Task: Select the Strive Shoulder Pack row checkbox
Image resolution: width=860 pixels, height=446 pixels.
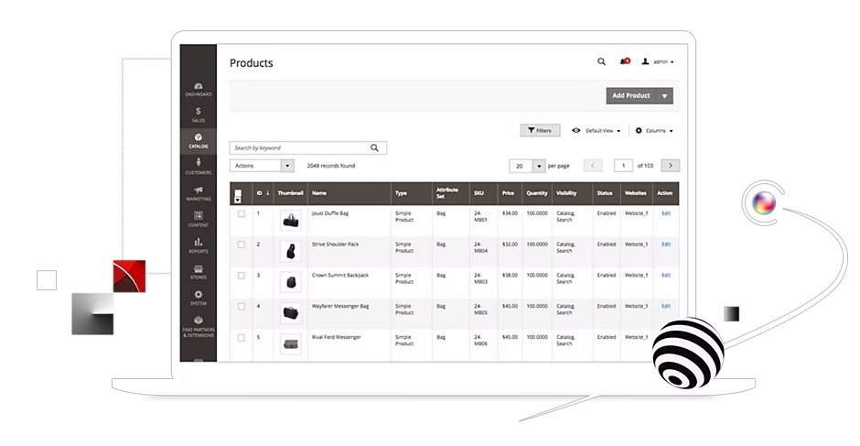Action: coord(242,245)
